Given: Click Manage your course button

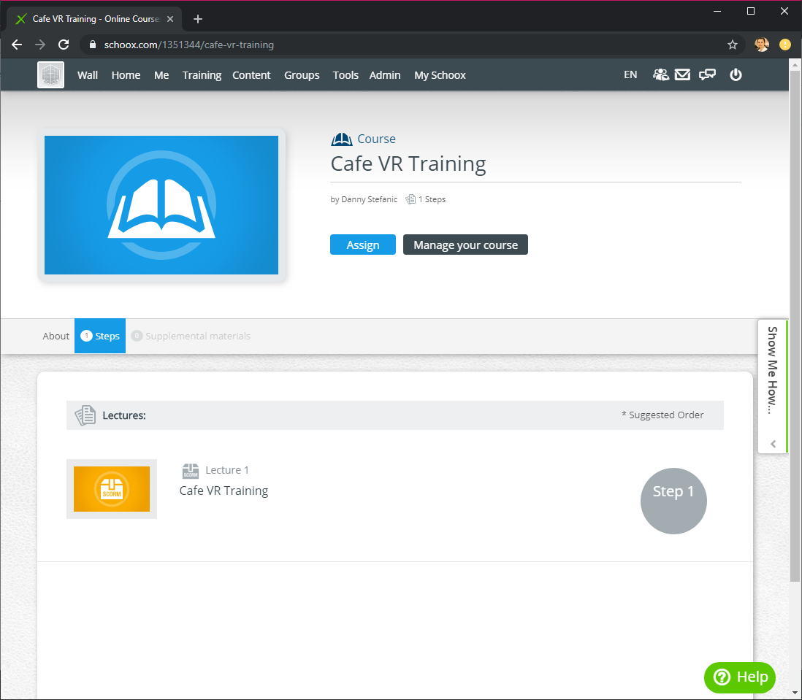Looking at the screenshot, I should [x=465, y=245].
